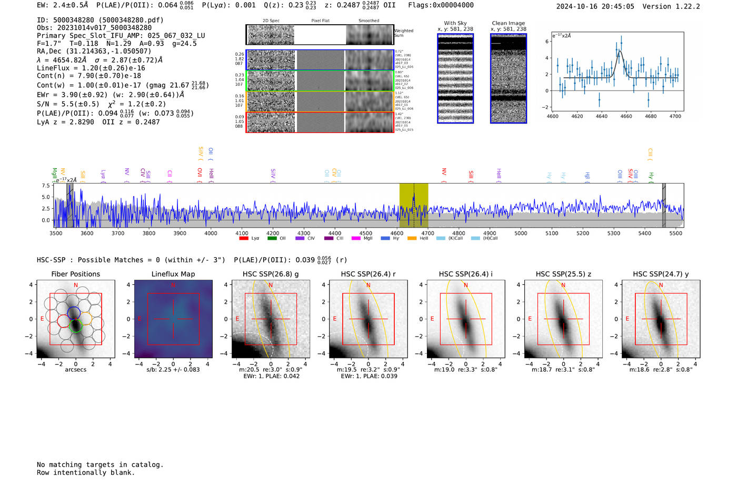Screen dimensions: 737x501
Task: Click the "No matching targets in catalog." message
Action: pos(100,465)
